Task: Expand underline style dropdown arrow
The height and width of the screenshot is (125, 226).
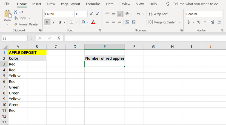Action: [x=65, y=22]
